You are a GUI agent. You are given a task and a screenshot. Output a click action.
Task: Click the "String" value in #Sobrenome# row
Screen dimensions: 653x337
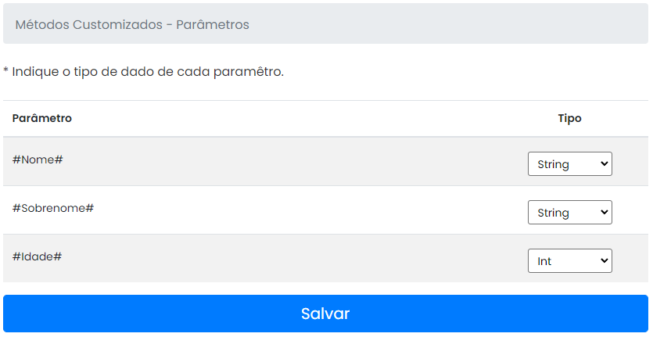point(554,213)
